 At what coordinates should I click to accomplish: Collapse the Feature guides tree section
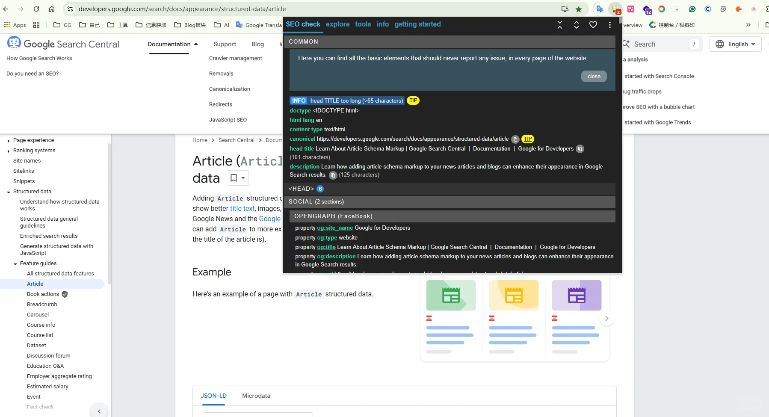pyautogui.click(x=15, y=264)
